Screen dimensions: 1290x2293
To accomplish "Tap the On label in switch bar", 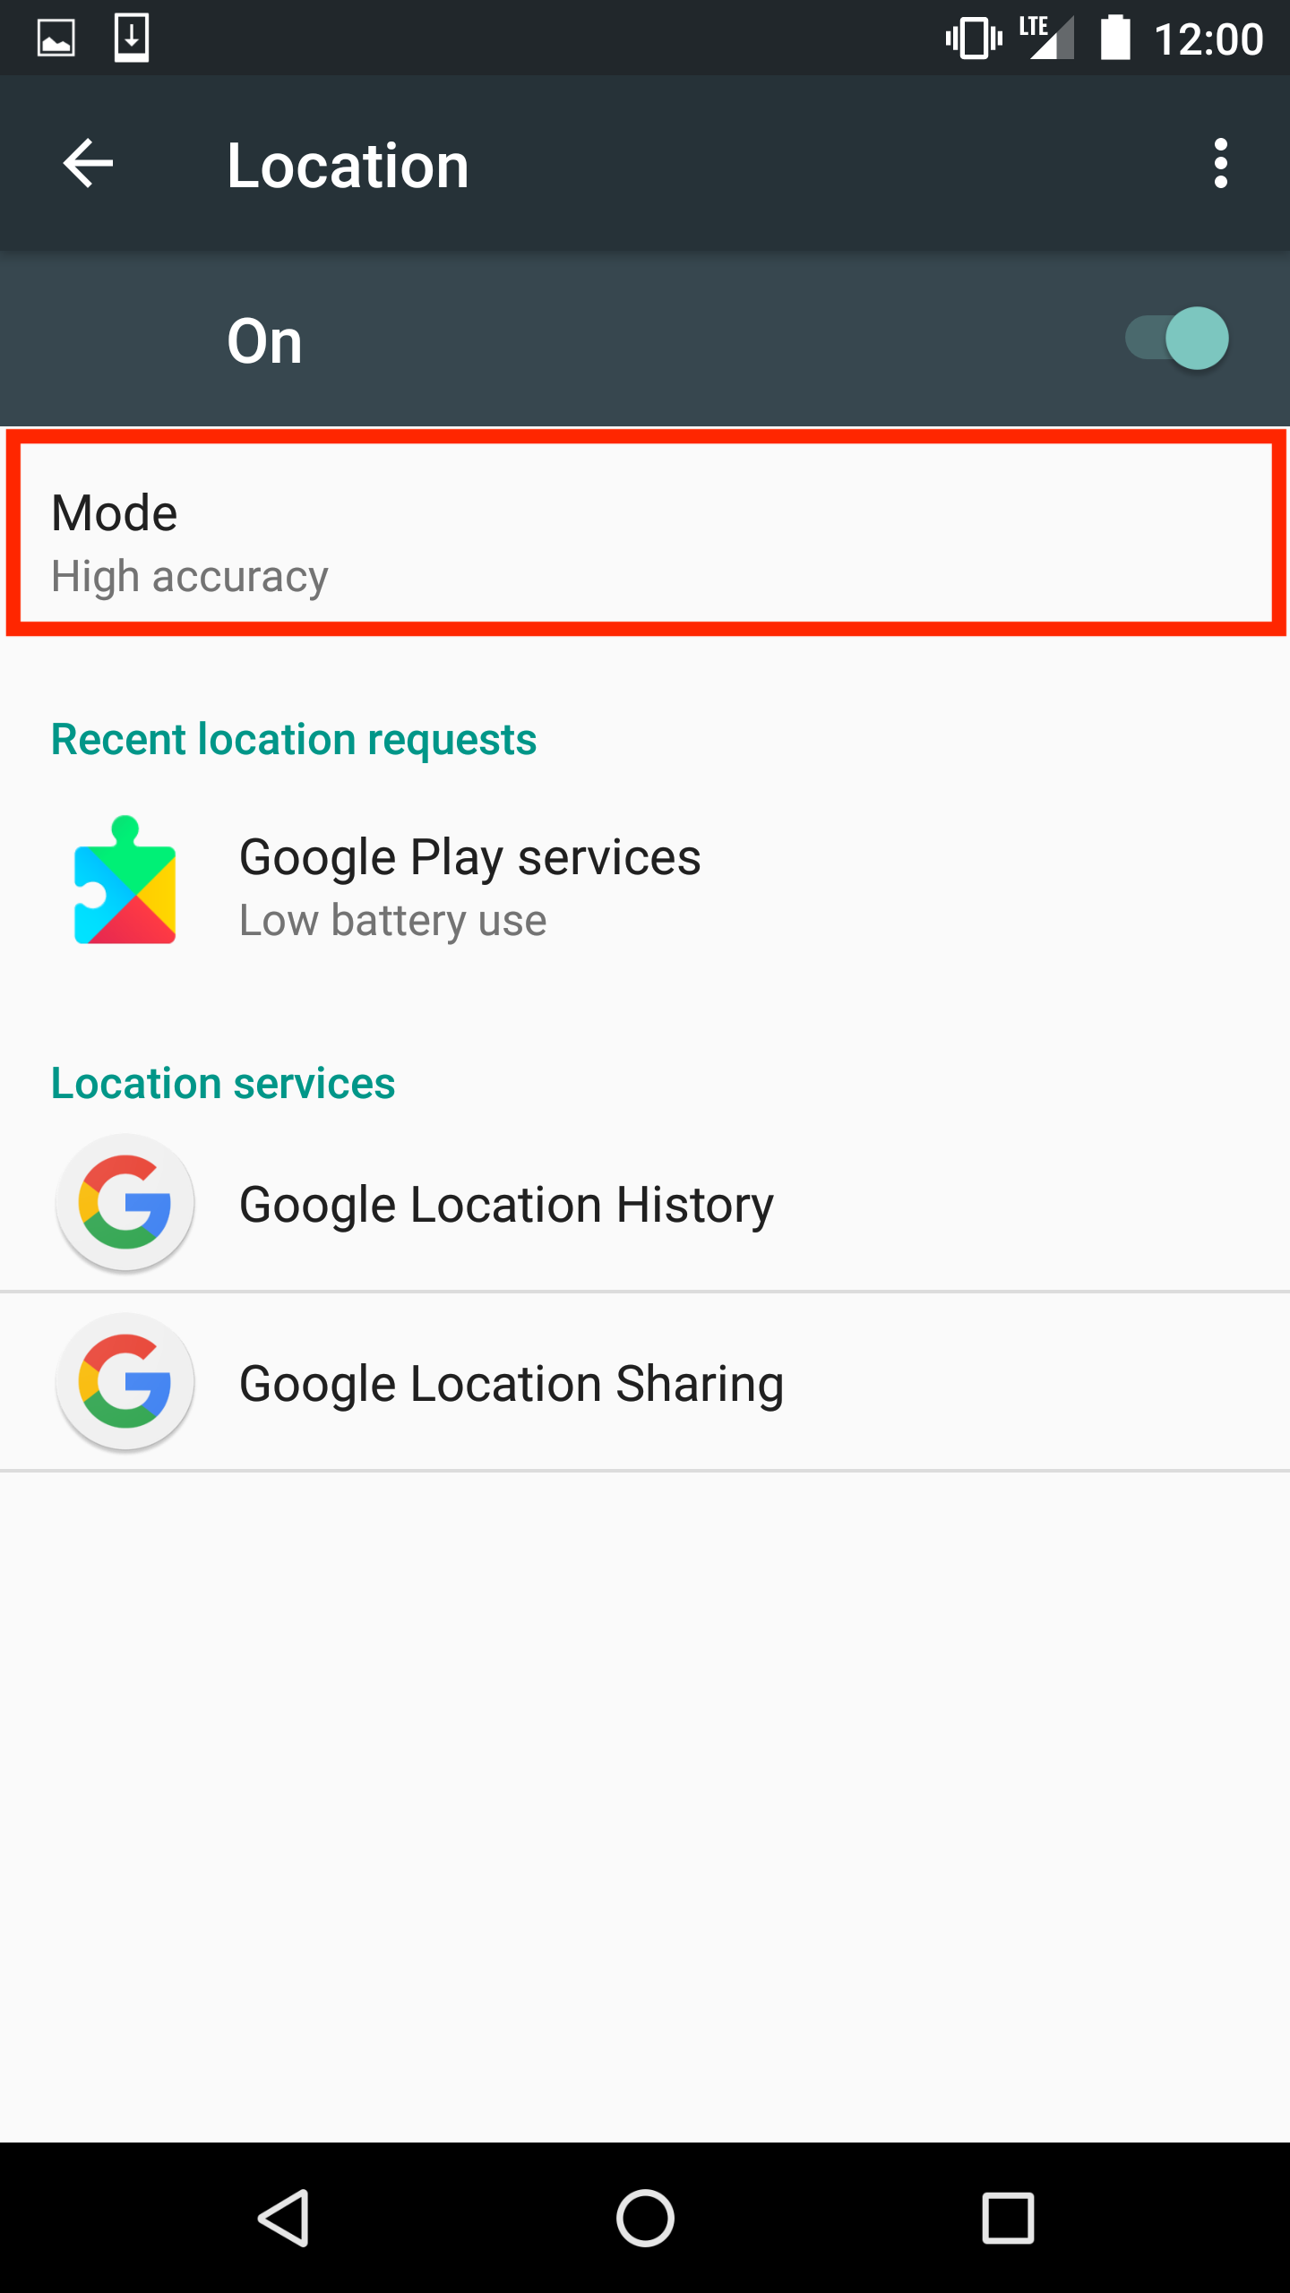I will [265, 341].
